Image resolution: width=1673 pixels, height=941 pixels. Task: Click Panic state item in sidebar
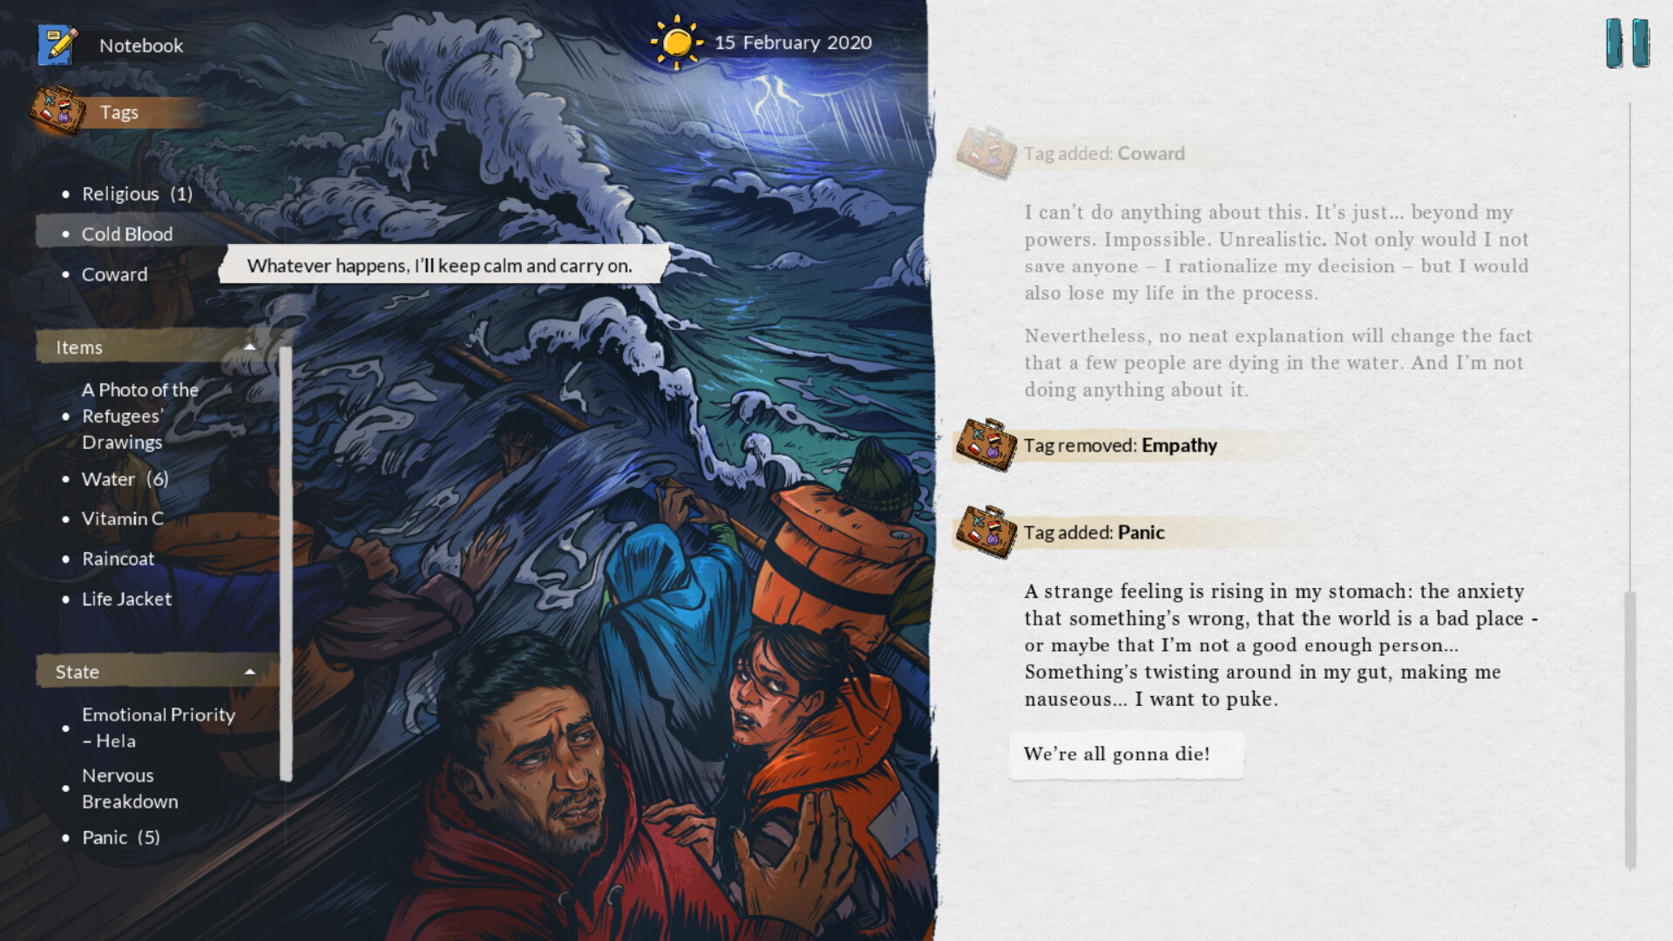[x=120, y=836]
